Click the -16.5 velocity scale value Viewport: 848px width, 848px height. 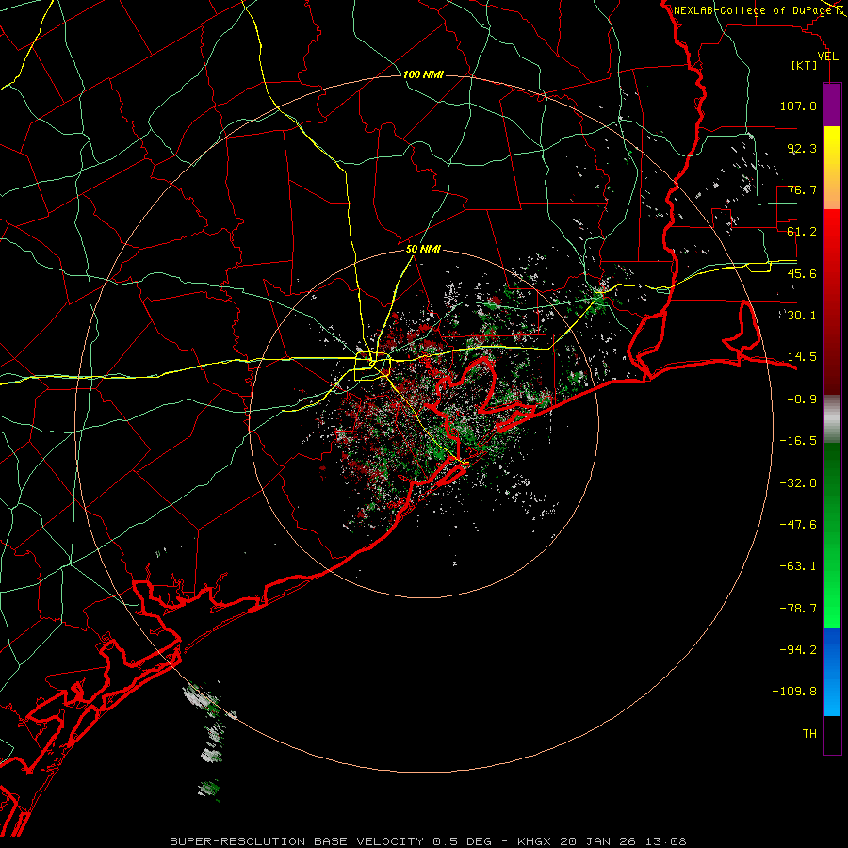pos(798,441)
